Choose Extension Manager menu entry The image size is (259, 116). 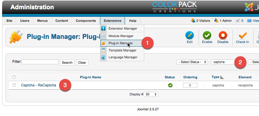pos(122,28)
